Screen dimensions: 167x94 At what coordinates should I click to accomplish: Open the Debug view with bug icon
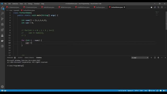point(2,24)
